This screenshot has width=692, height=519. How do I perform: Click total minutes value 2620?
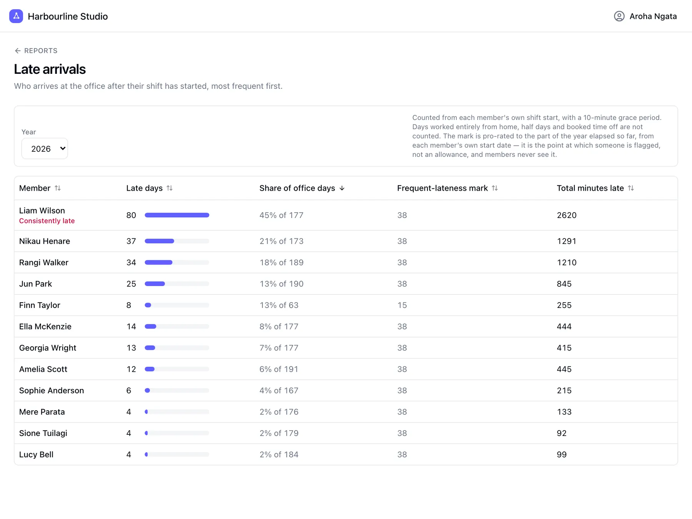[567, 215]
